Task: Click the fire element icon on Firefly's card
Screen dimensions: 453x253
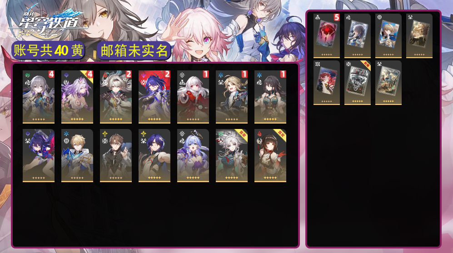Action: pos(105,75)
